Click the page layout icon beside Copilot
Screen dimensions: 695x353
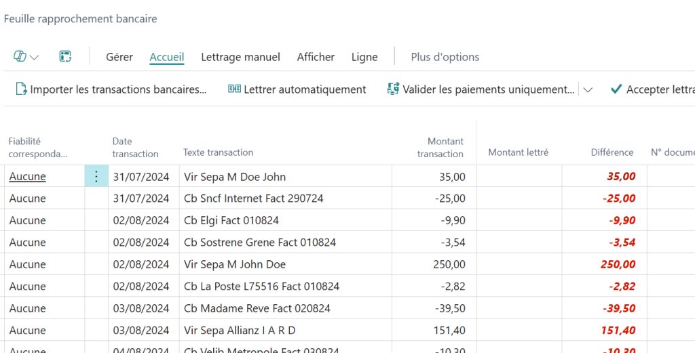tap(65, 57)
